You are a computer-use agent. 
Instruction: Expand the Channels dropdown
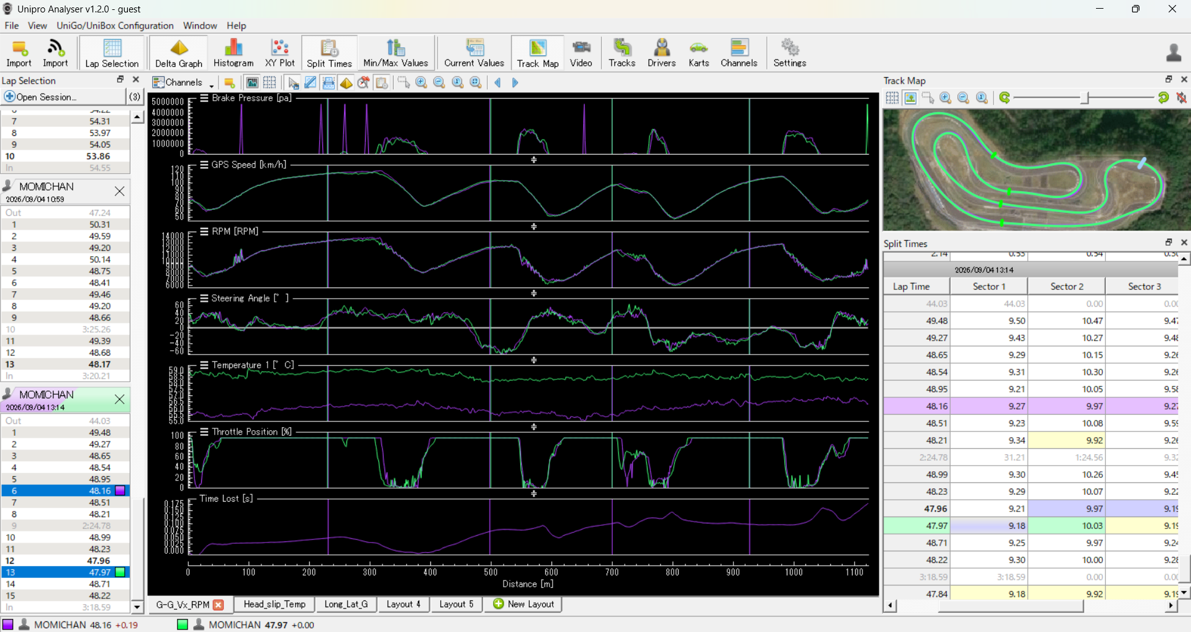click(183, 83)
